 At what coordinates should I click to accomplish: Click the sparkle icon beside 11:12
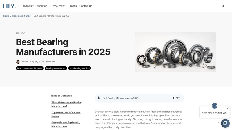[173, 98]
